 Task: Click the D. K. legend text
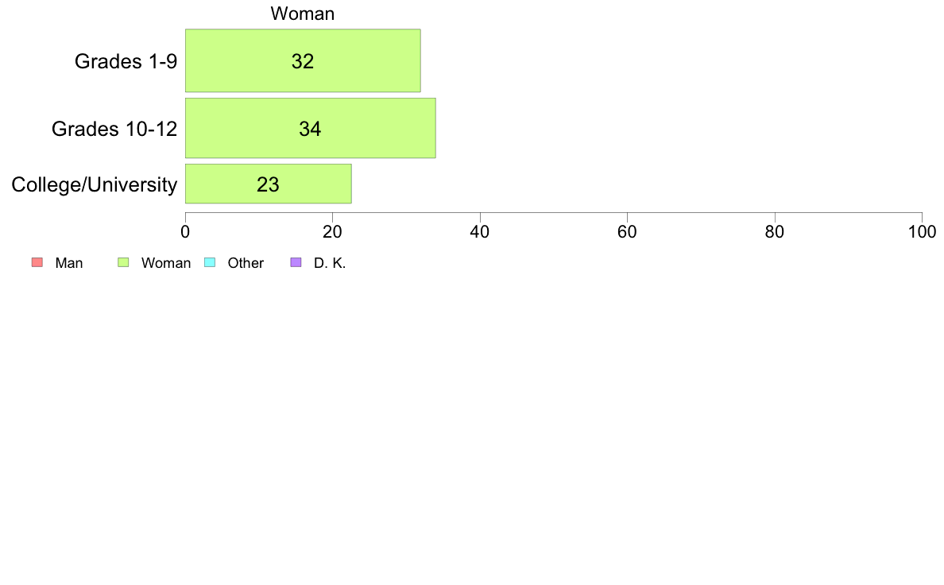pos(330,263)
